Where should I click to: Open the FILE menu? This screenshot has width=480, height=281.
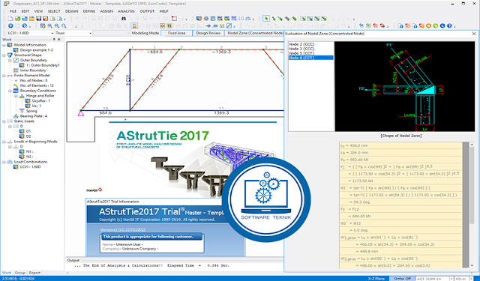click(13, 11)
